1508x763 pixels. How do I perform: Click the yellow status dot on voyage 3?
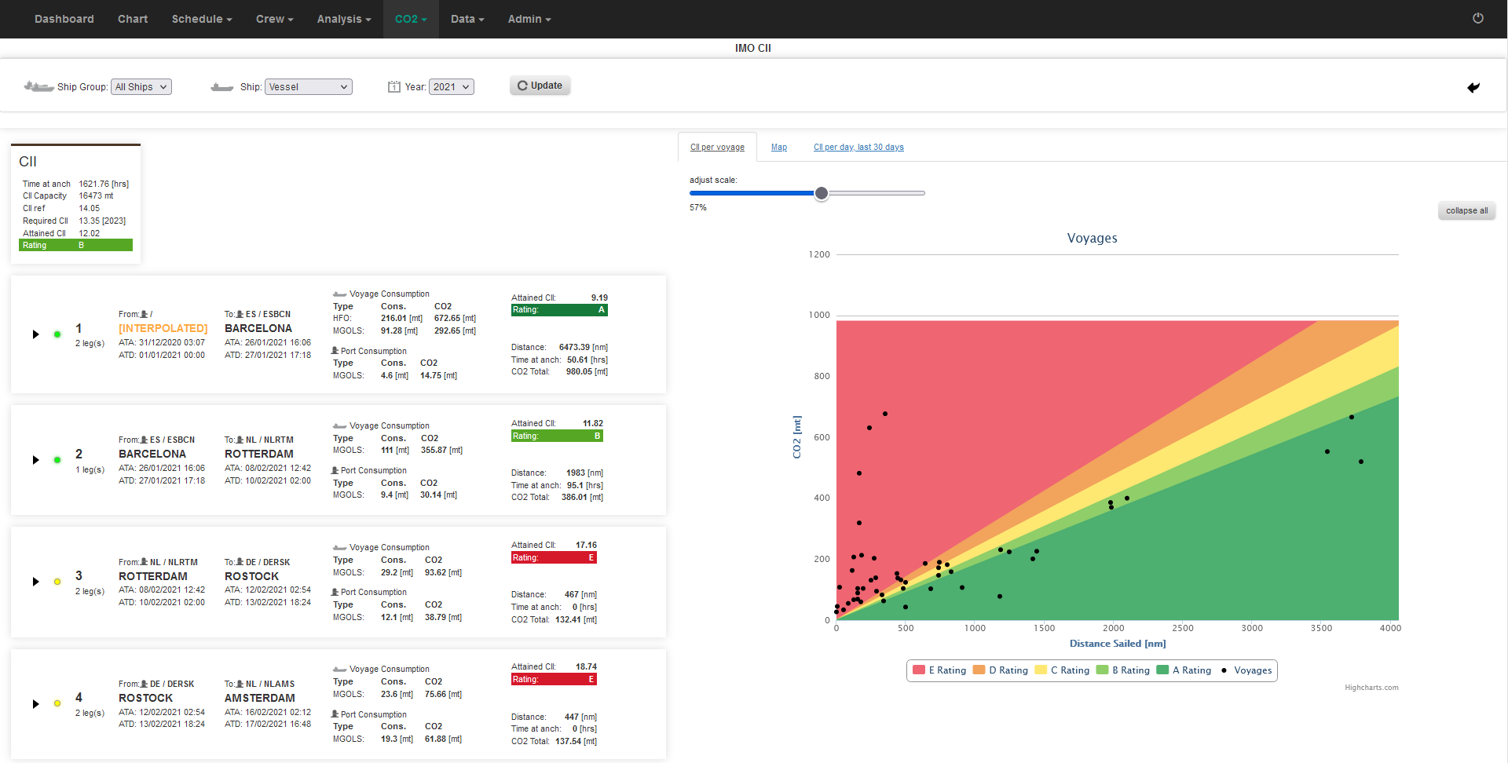[x=57, y=582]
